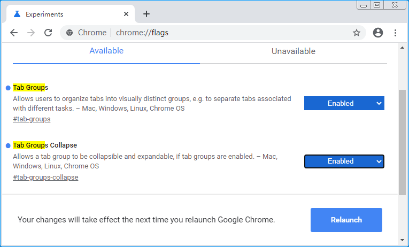
Task: Open Chrome's three-dot menu
Action: (x=395, y=33)
